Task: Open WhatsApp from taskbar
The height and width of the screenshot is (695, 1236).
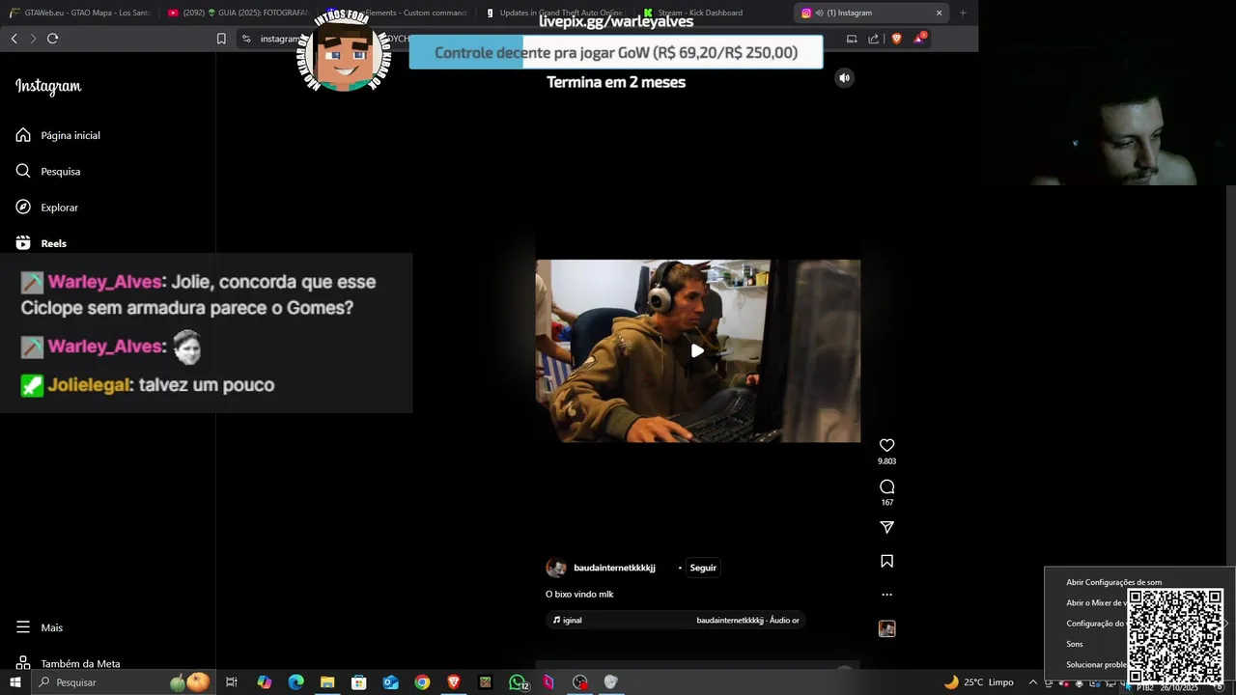Action: [518, 682]
